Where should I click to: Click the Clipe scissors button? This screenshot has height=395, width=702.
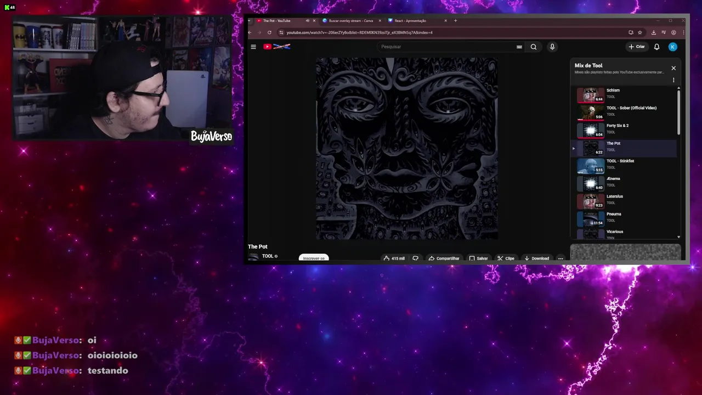tap(506, 258)
